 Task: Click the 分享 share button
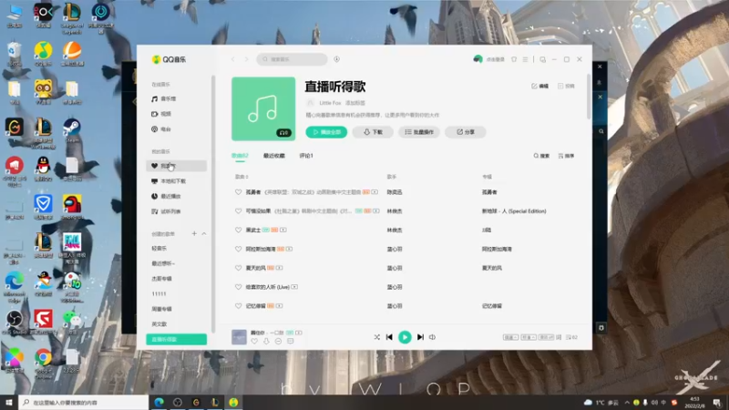[466, 132]
